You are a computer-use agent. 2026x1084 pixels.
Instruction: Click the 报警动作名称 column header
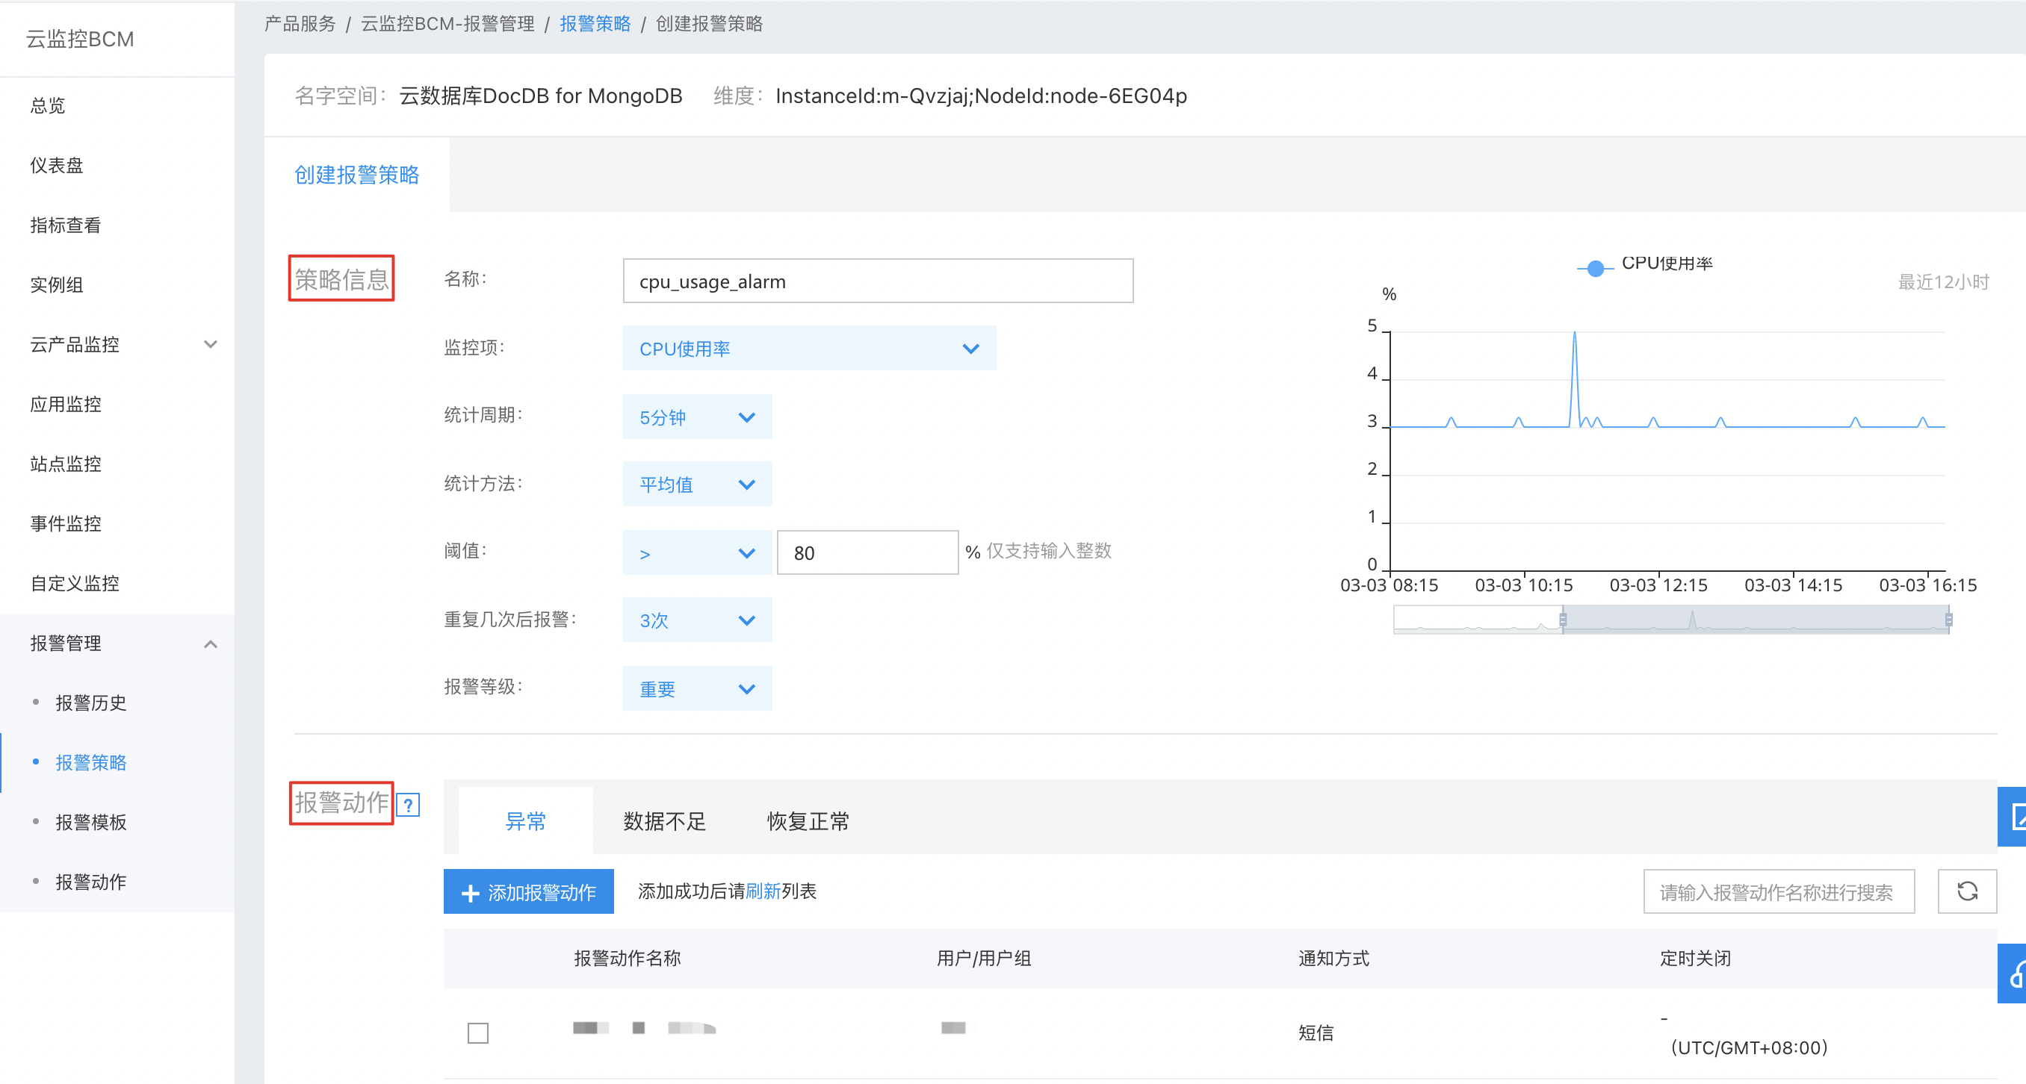pos(627,957)
